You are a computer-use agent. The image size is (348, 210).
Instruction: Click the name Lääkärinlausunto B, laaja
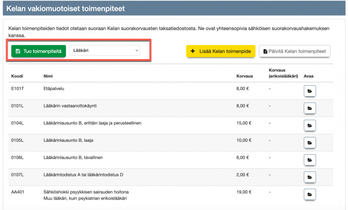pyautogui.click(x=68, y=140)
